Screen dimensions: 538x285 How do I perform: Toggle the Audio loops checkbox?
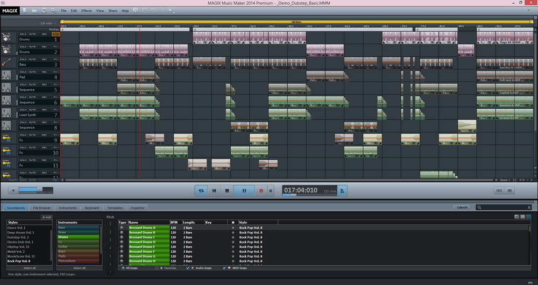tap(187, 268)
